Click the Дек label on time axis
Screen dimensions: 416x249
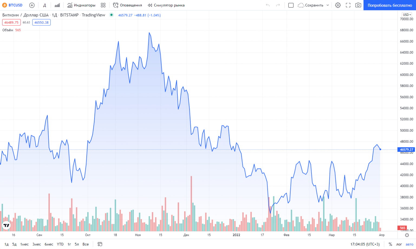(x=186, y=235)
